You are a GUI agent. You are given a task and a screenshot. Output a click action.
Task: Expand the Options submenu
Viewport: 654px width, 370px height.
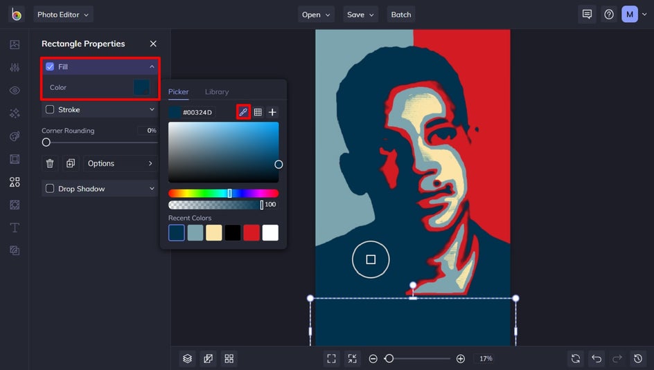(x=120, y=163)
